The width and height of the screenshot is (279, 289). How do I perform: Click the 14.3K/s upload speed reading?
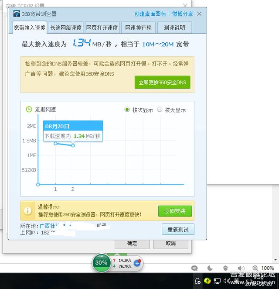[x=125, y=260]
